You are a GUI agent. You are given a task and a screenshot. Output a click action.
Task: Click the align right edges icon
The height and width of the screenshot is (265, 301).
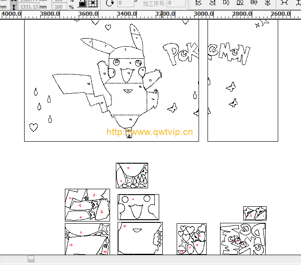[212, 3]
